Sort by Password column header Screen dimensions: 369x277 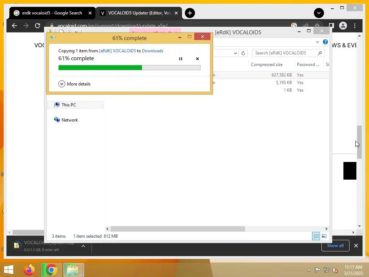coord(308,65)
